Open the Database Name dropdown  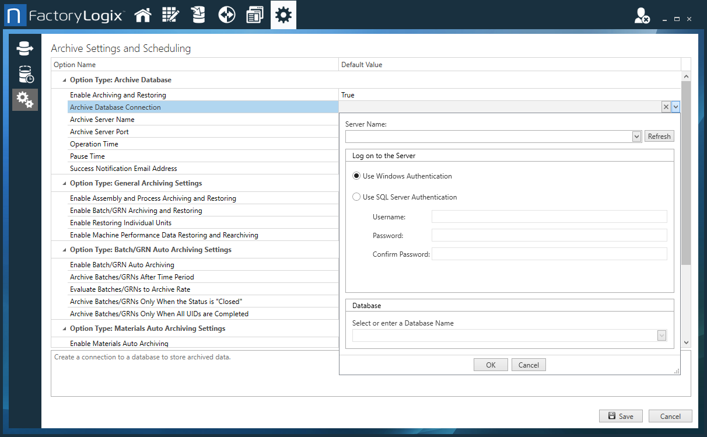661,335
